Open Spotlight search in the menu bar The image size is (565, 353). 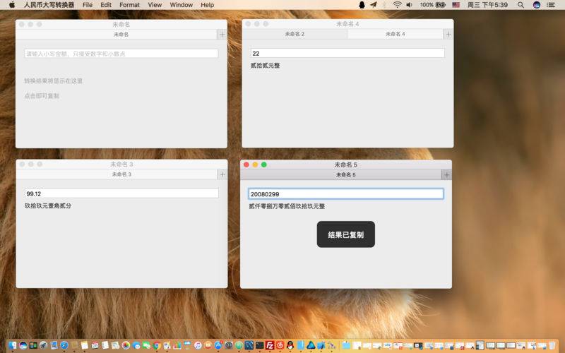(521, 5)
